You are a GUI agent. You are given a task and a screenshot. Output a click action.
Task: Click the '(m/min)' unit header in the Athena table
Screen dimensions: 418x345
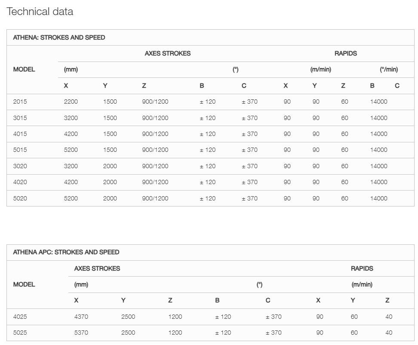(321, 70)
